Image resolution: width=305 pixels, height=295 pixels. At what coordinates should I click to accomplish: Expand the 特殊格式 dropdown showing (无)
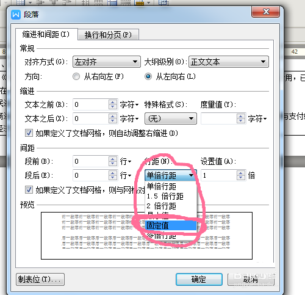(171, 118)
